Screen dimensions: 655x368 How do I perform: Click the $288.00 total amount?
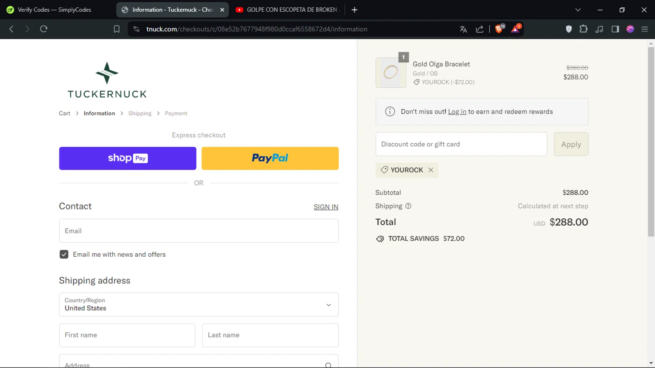569,222
